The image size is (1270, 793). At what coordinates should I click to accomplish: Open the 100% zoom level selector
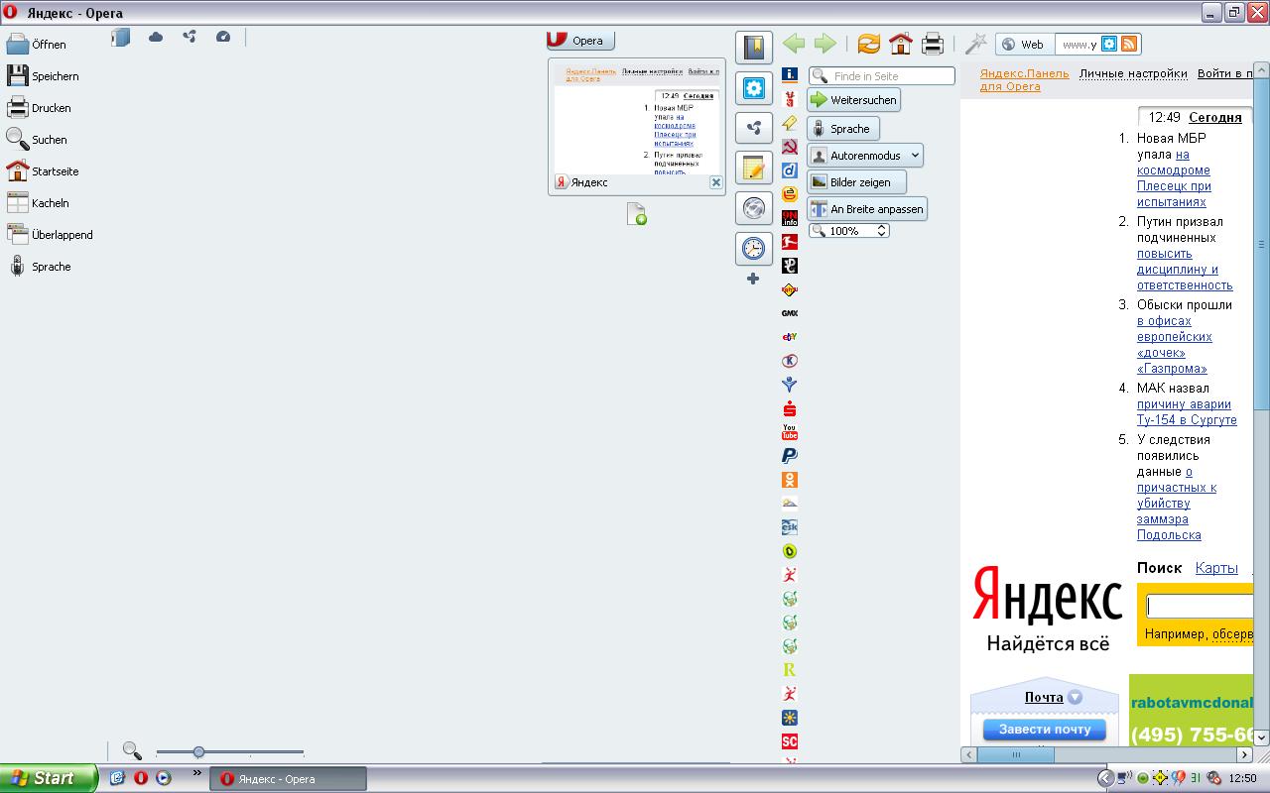[849, 231]
